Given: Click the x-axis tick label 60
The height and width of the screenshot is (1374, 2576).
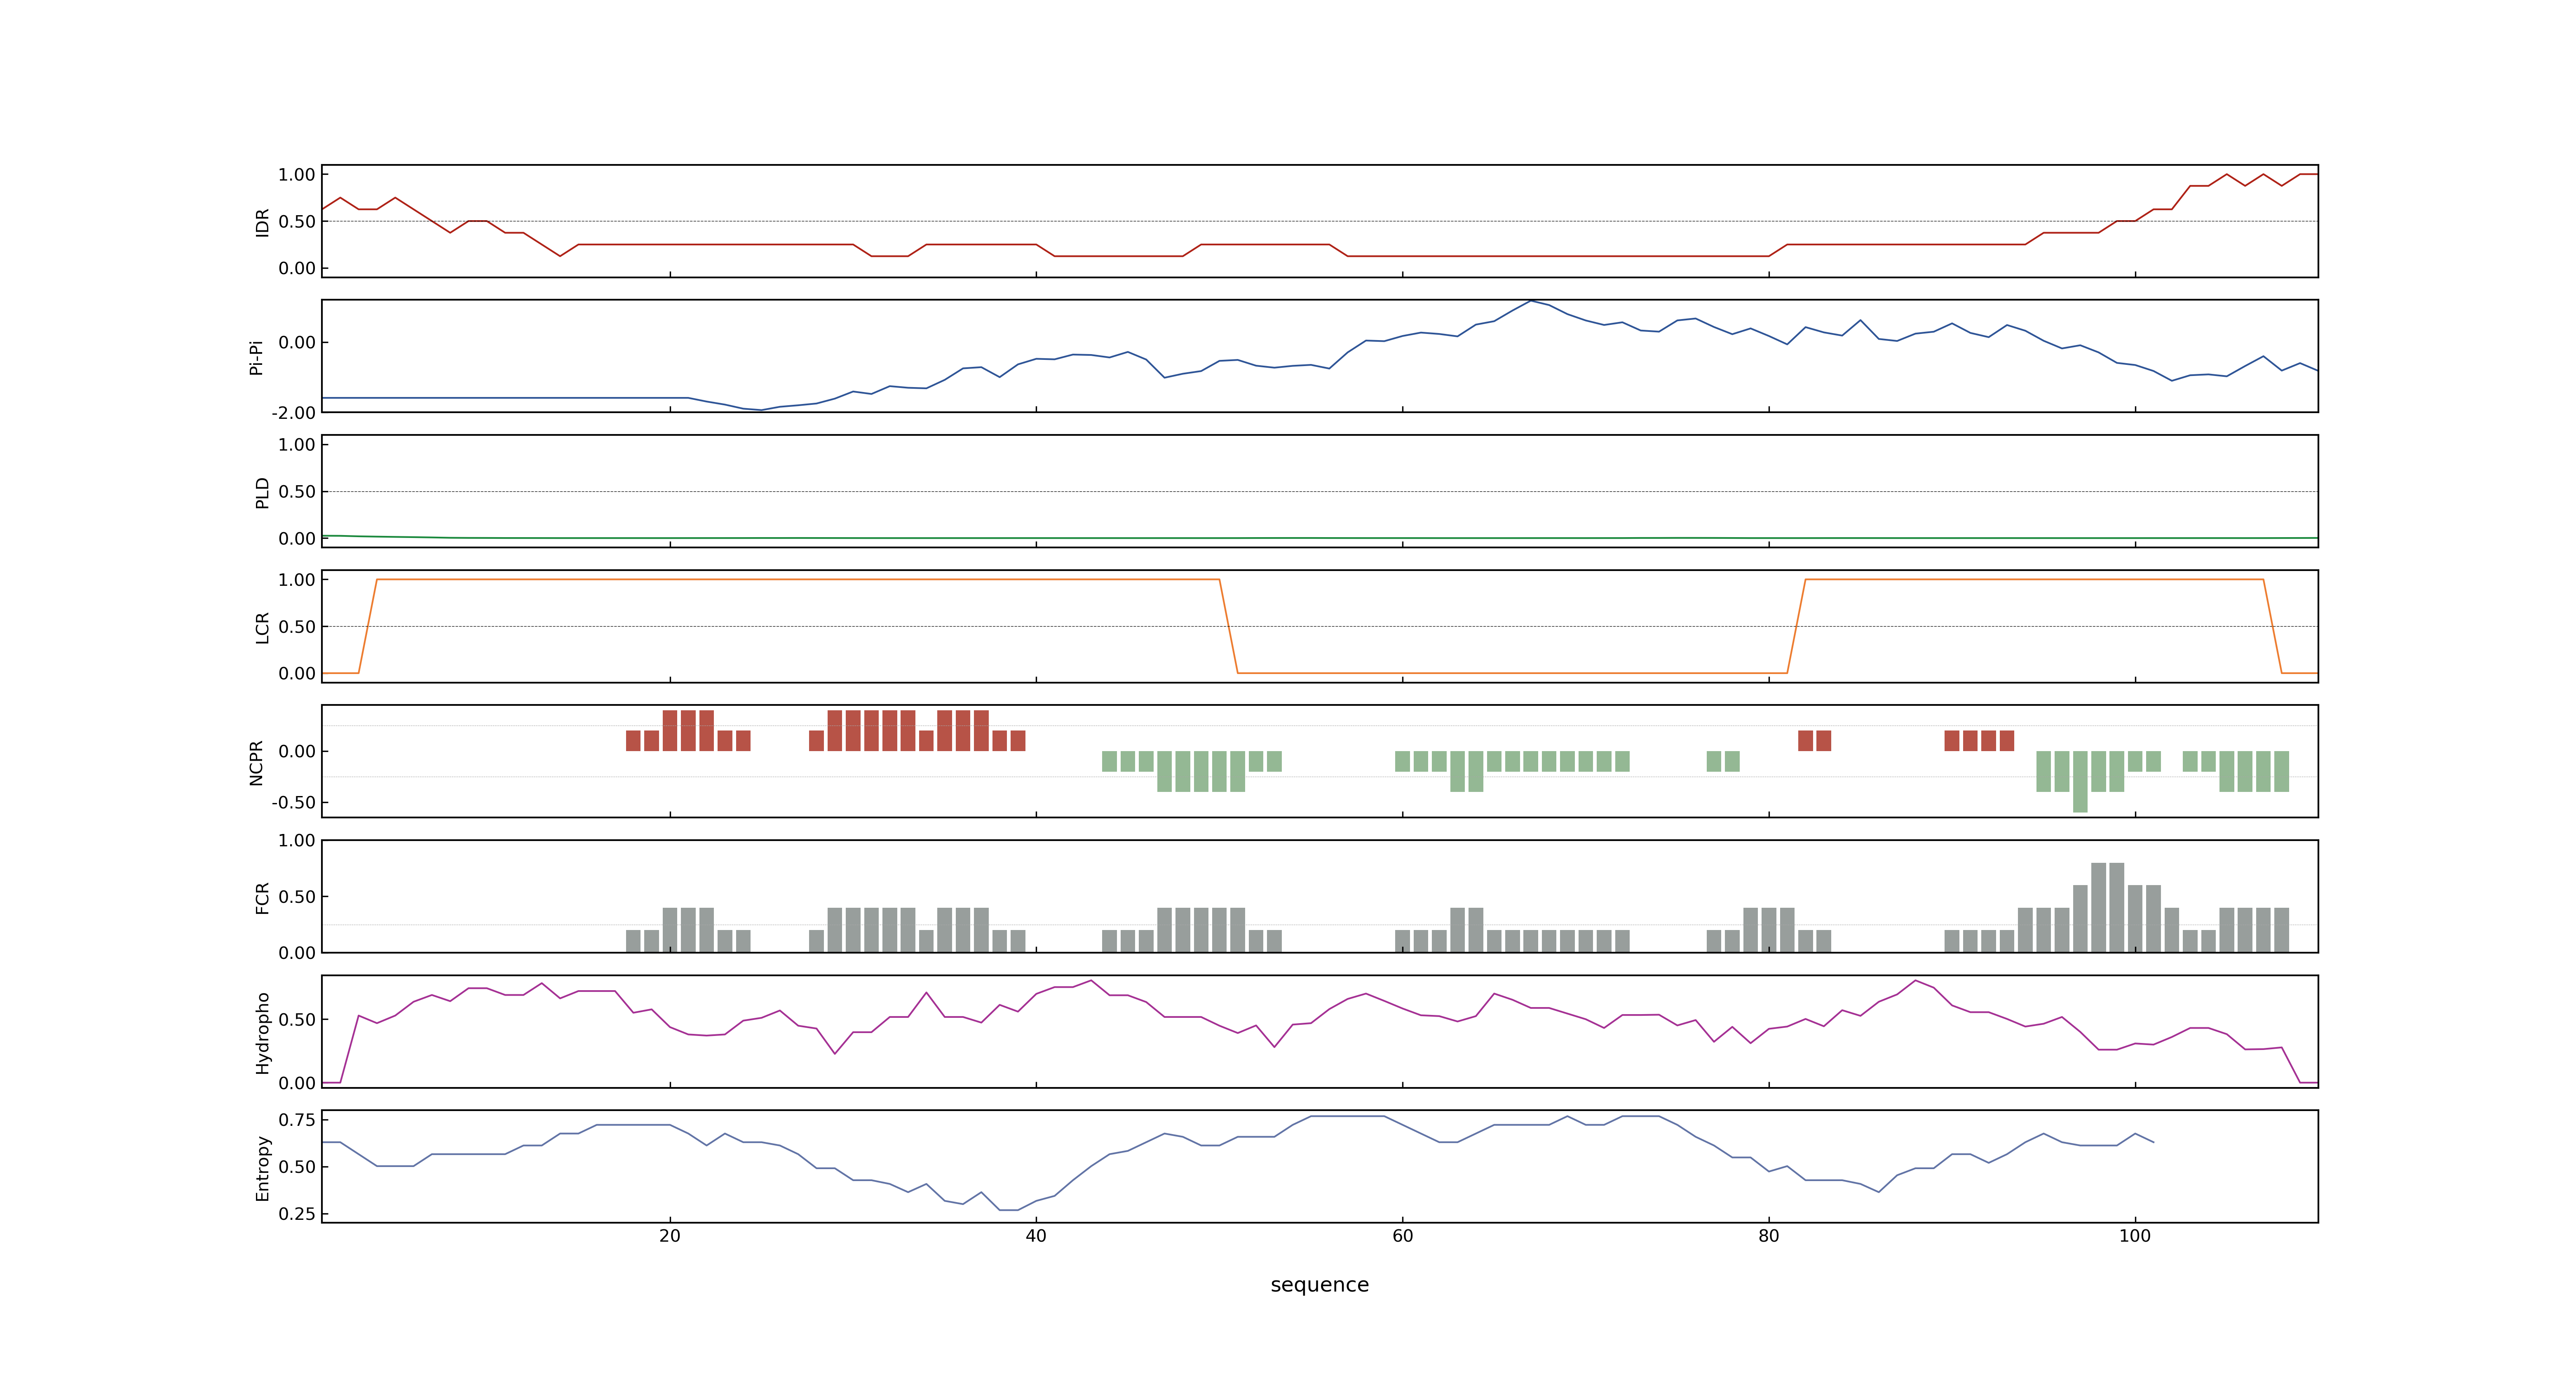Looking at the screenshot, I should [x=1403, y=1236].
